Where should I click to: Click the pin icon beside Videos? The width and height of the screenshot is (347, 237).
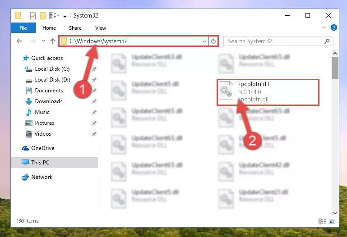[x=94, y=134]
